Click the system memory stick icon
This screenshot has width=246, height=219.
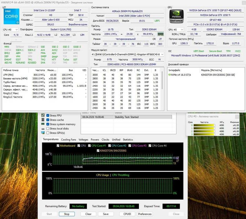(x=43, y=124)
